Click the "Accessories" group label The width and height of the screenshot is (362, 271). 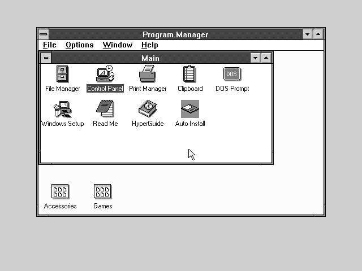61,206
